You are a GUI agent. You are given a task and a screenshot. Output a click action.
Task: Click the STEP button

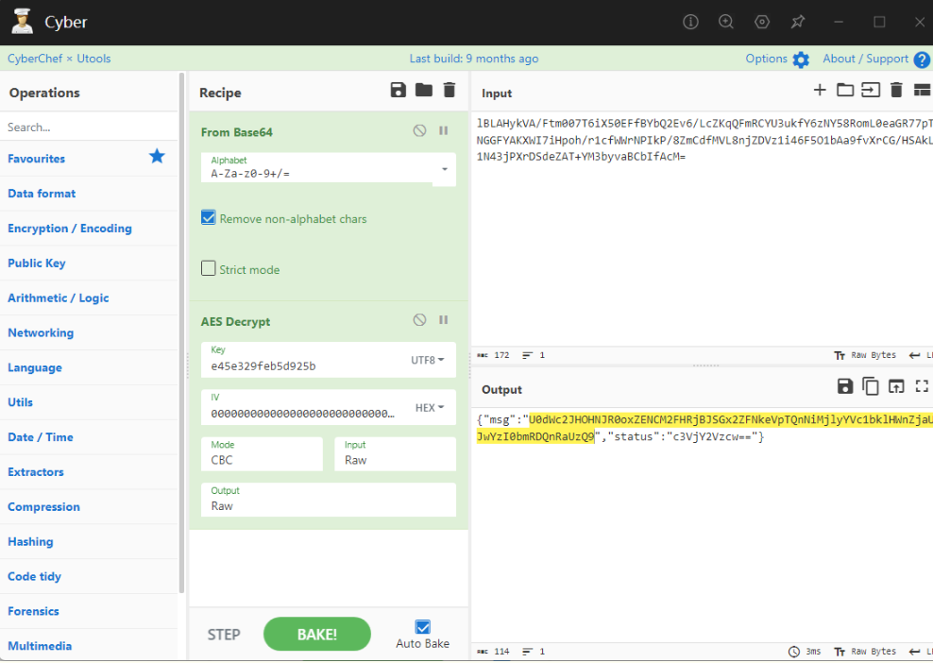(224, 635)
